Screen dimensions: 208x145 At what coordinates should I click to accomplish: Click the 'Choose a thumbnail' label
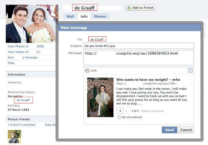pyautogui.click(x=152, y=111)
